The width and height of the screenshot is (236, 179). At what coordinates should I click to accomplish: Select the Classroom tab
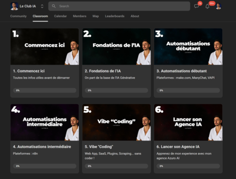40,16
